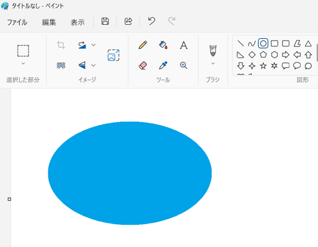
Task: Click the share icon
Action: point(128,21)
